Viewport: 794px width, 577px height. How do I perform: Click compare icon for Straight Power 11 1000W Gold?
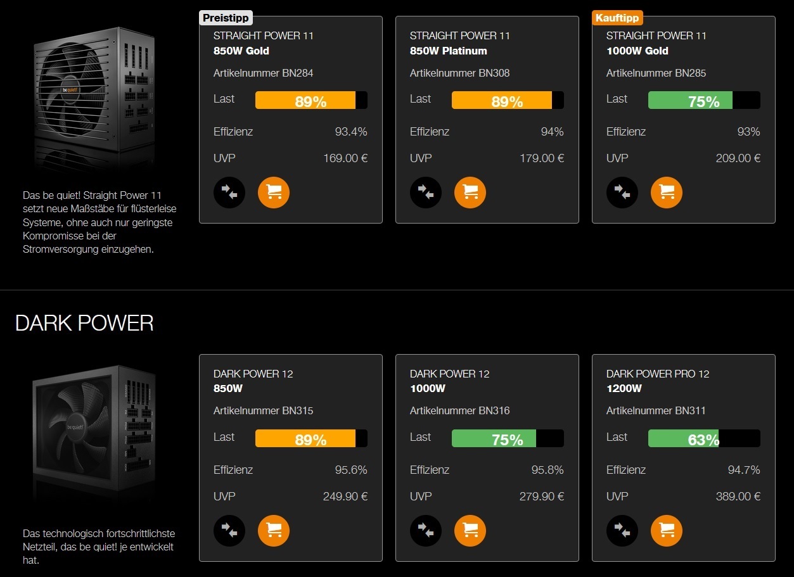(x=622, y=192)
